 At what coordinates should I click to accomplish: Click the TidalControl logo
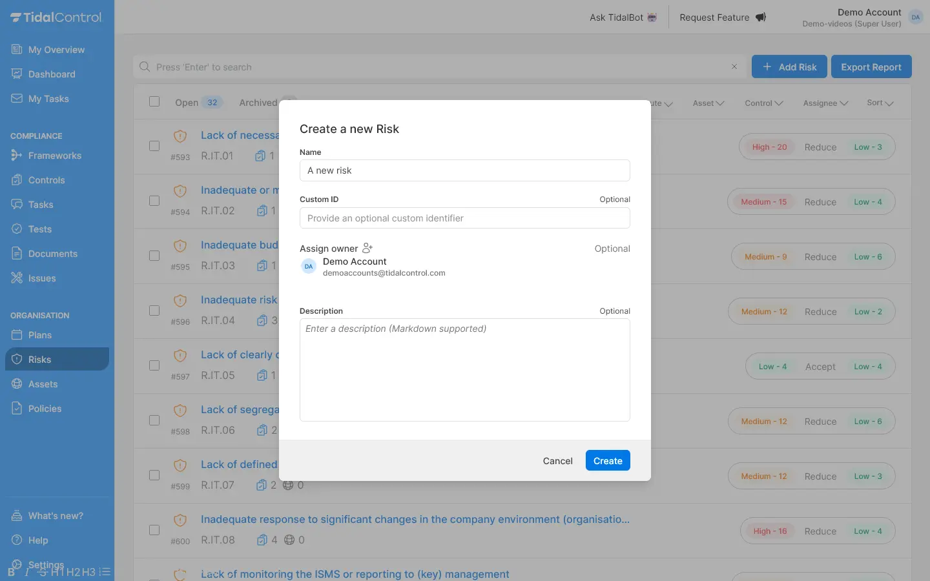click(x=56, y=17)
